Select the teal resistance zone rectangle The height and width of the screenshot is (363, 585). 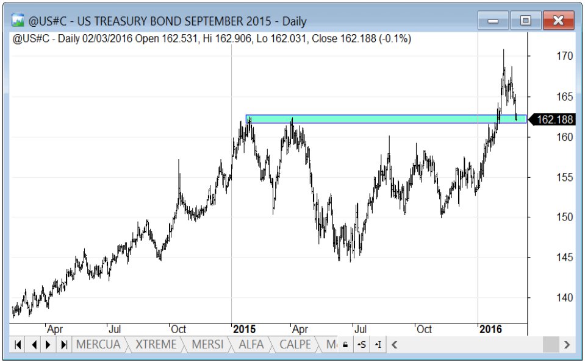point(386,119)
